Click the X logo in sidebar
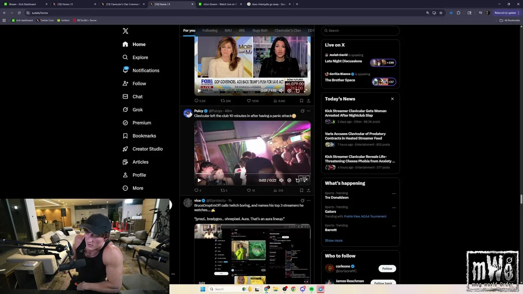The height and width of the screenshot is (294, 523). [125, 31]
